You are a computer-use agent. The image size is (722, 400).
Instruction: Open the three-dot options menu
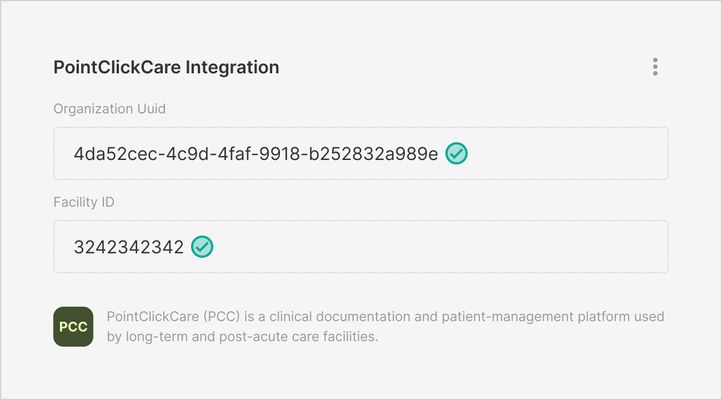pos(655,67)
